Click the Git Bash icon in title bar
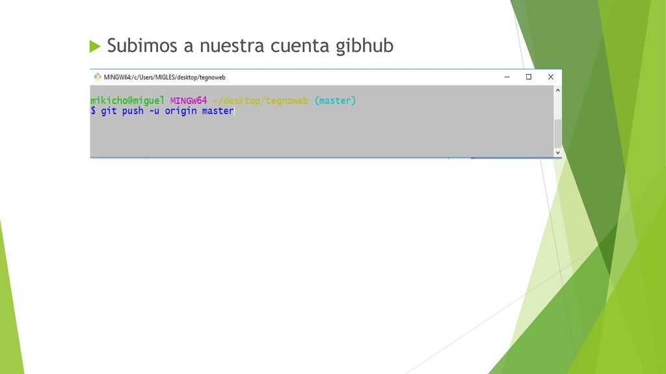Viewport: 666px width, 374px height. 98,77
